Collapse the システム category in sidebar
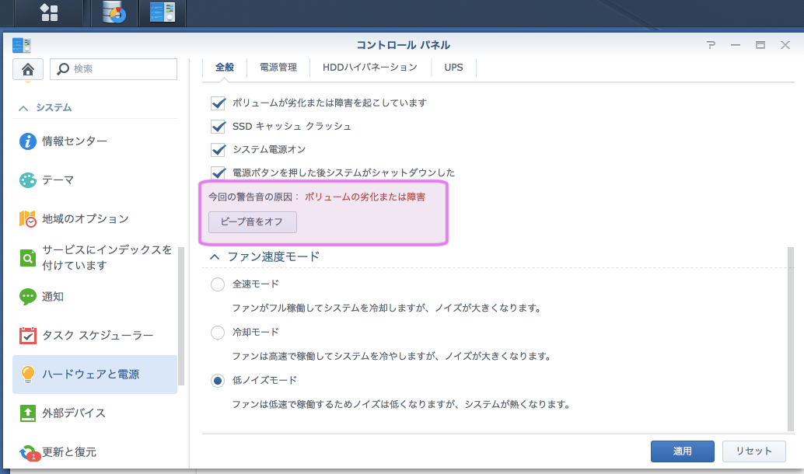Image resolution: width=804 pixels, height=474 pixels. coord(23,108)
